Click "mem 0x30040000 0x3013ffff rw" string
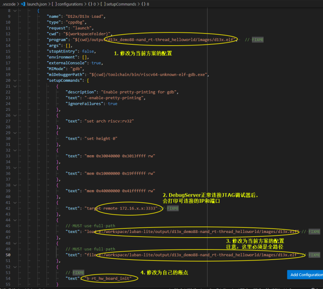 click(x=120, y=156)
